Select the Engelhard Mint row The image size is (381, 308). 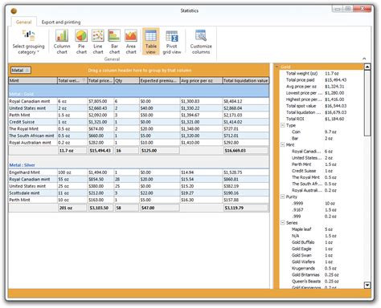click(x=139, y=172)
